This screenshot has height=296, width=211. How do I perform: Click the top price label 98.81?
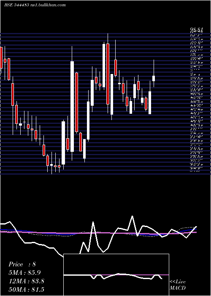[196, 30]
